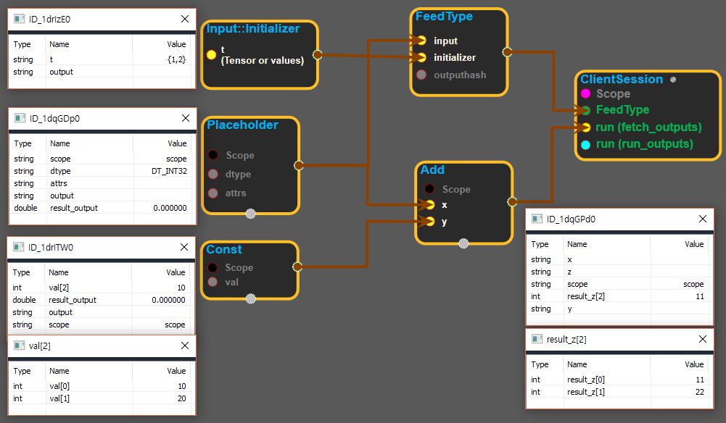The height and width of the screenshot is (423, 726).
Task: Click the FeedType 'initializer' port
Action: click(x=421, y=57)
